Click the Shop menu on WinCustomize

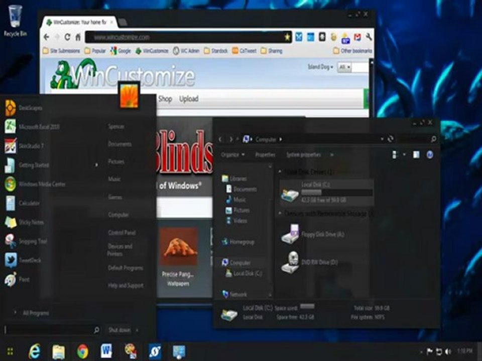[165, 99]
